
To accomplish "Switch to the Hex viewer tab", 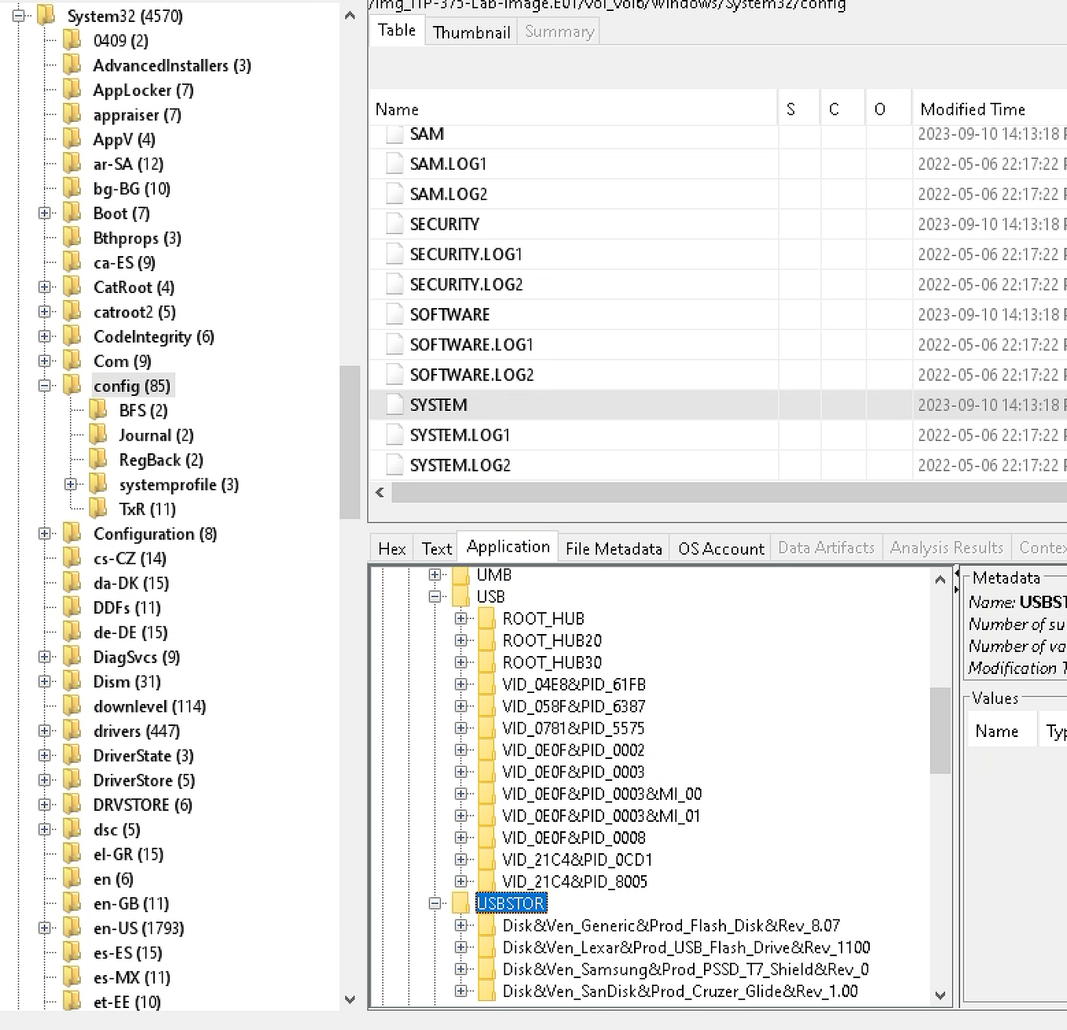I will 390,548.
